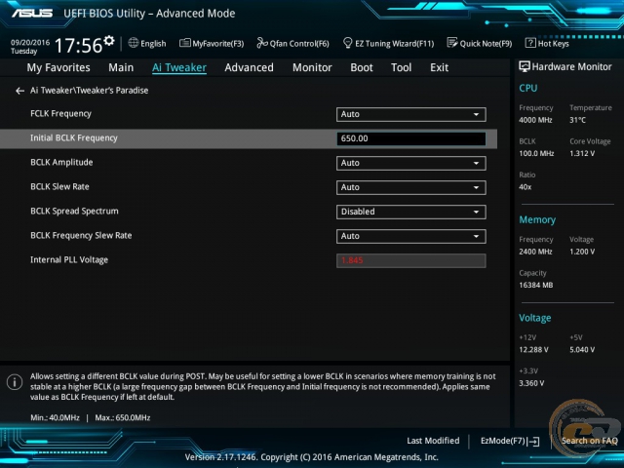Click the +5V reading 5.040 V

(x=582, y=350)
